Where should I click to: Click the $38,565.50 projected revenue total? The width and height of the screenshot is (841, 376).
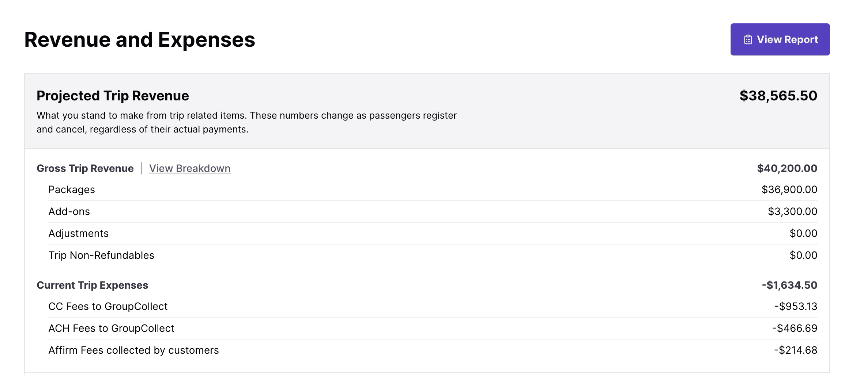tap(778, 96)
